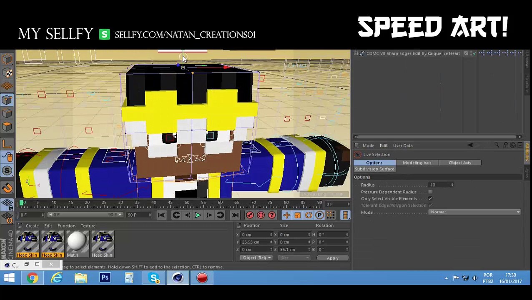Play the animation forwards
532x300 pixels.
[198, 215]
